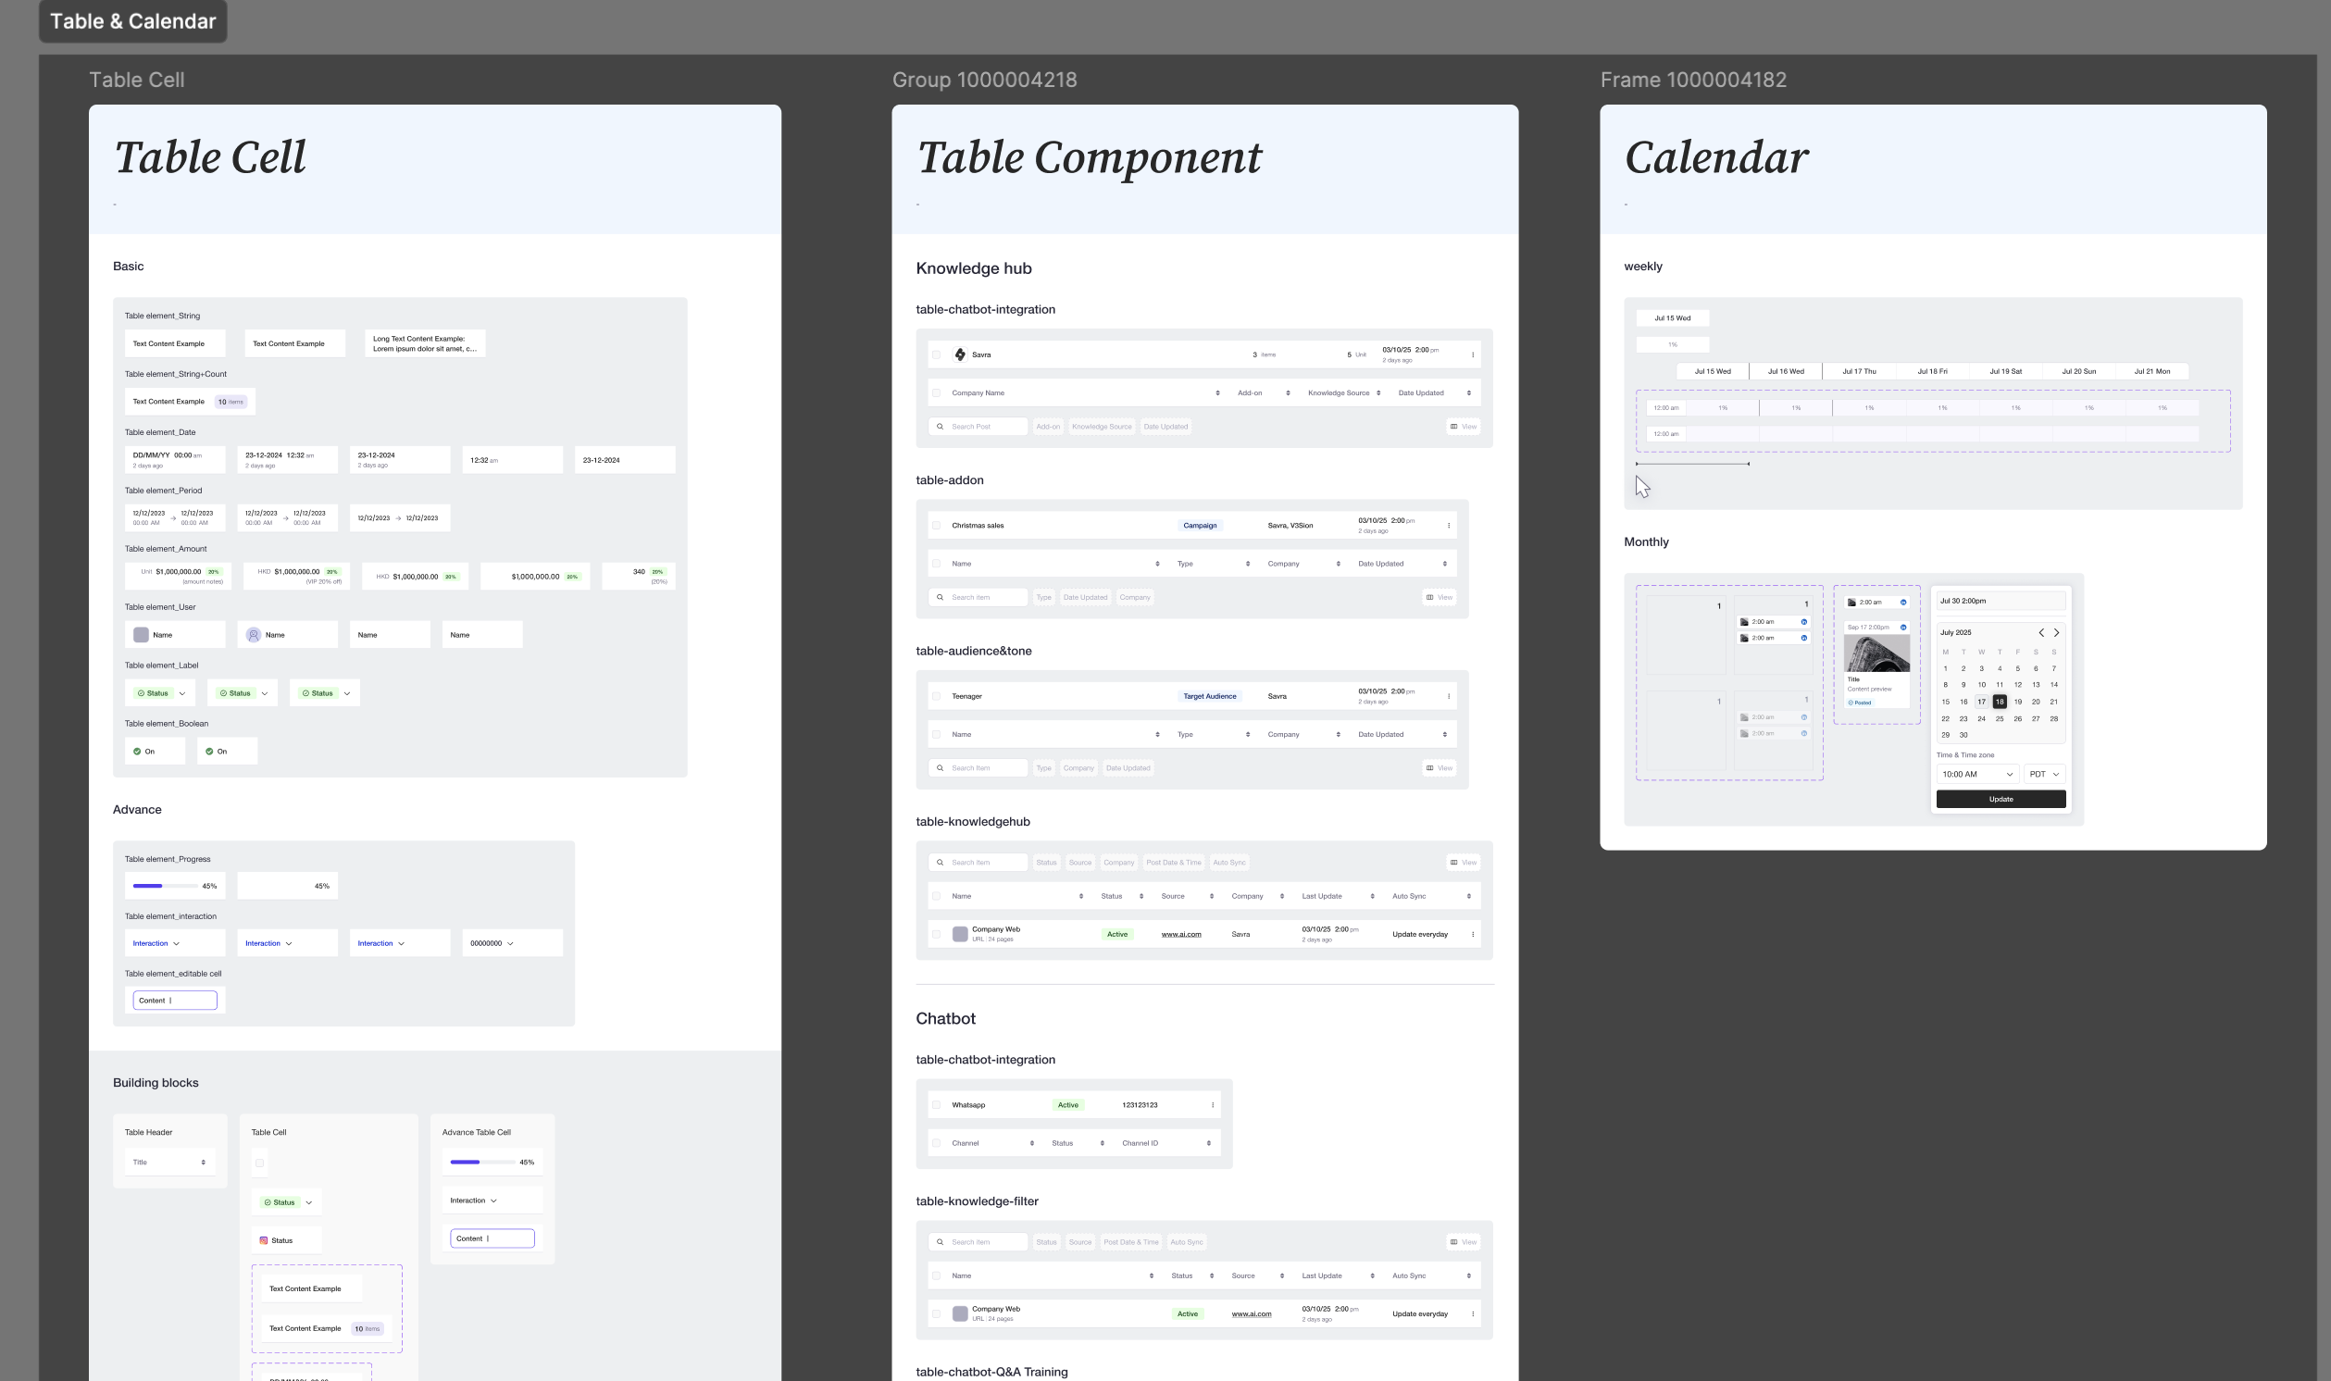Select the Table & Calendar section label
This screenshot has width=2331, height=1381.
133,21
